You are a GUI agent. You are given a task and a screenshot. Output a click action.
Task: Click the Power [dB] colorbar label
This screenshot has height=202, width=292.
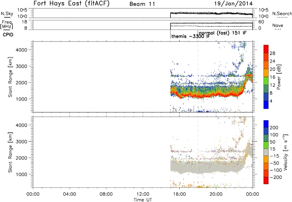(278, 77)
